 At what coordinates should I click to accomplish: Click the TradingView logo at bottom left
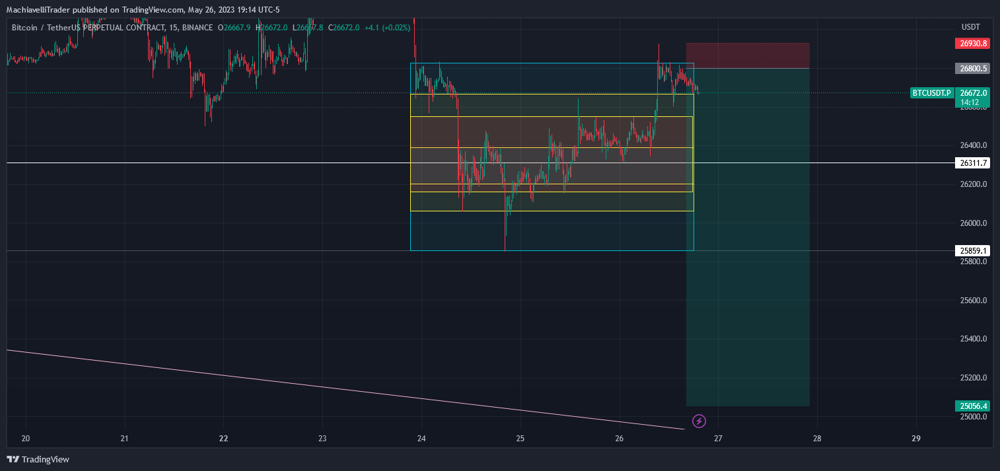point(38,459)
